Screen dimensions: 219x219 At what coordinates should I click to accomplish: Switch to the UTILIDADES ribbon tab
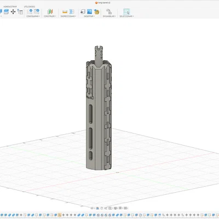tap(30, 7)
